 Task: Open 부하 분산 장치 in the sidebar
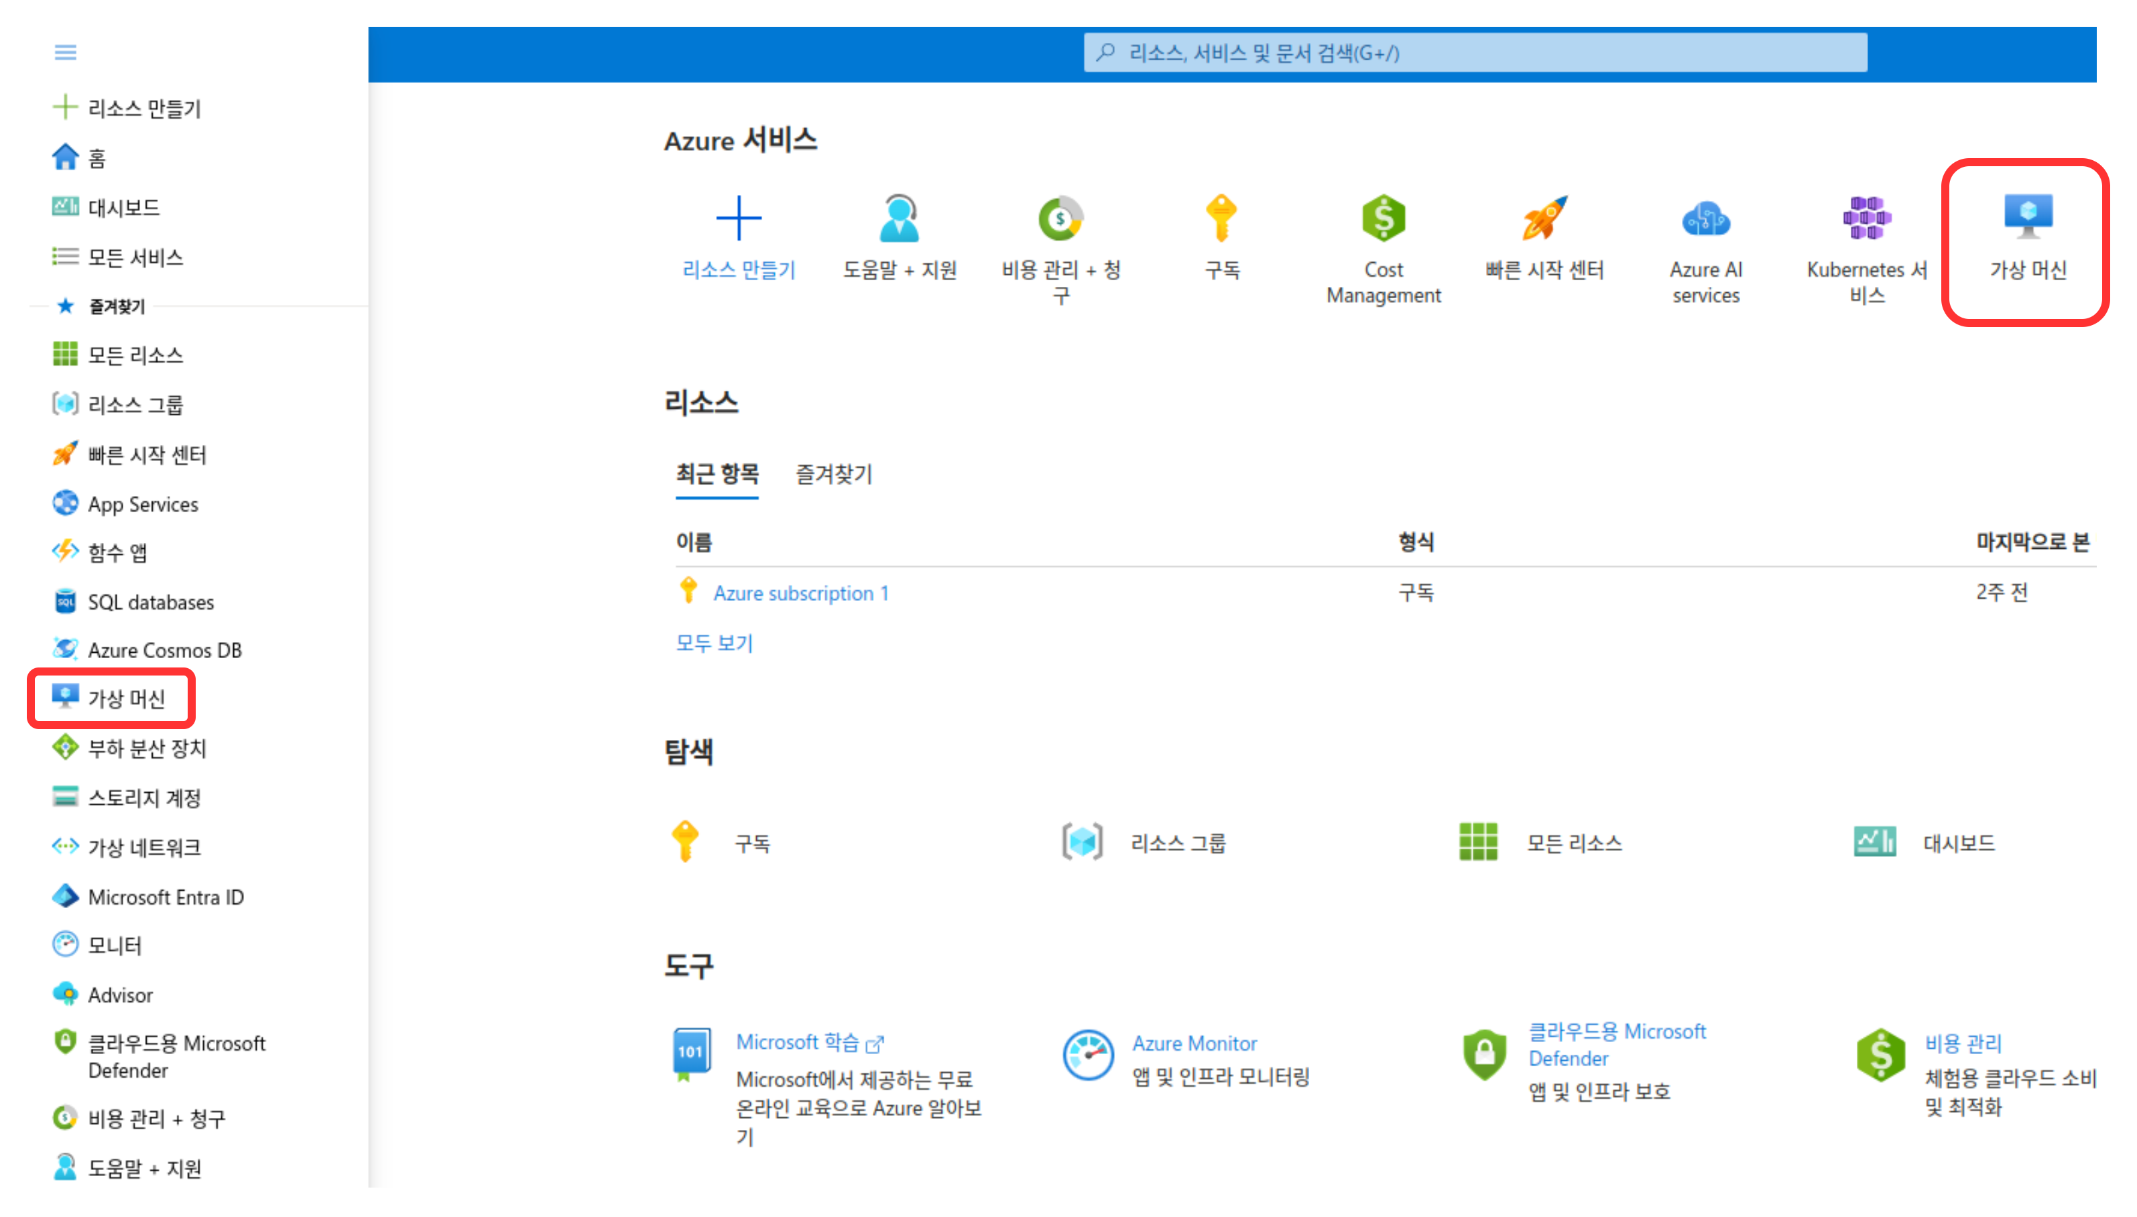point(129,747)
